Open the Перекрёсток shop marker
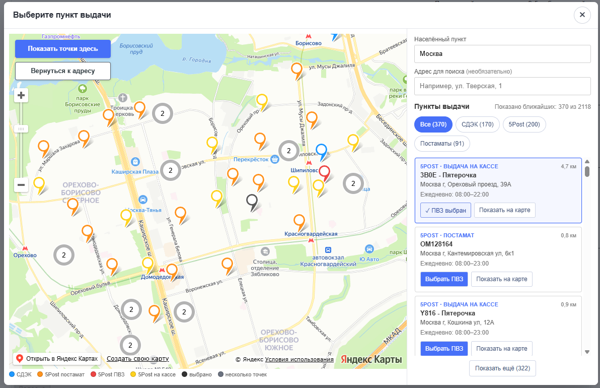 (275, 159)
